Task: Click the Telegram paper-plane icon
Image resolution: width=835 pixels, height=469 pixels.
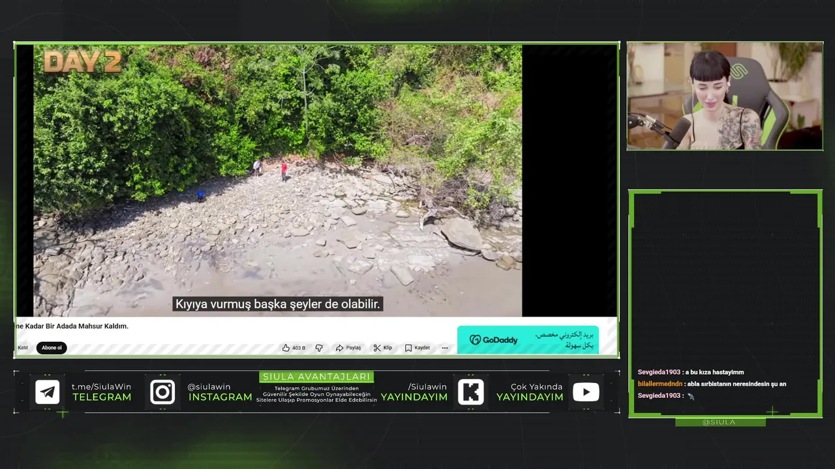Action: (48, 392)
